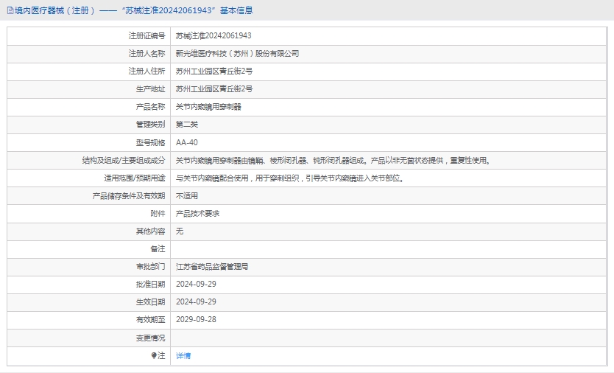Viewport: 614px width, 373px height.
Task: Click the 不适用 storage conditions value
Action: coord(187,195)
